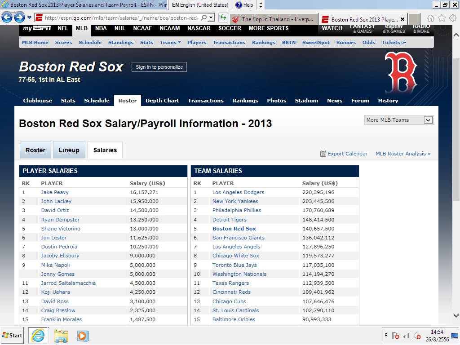Switch to The Kop in Thailand tab

pos(274,19)
